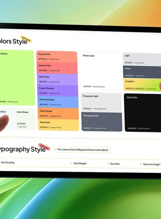
Task: Select the Peachy Pink color swatch
Action: coord(57,57)
